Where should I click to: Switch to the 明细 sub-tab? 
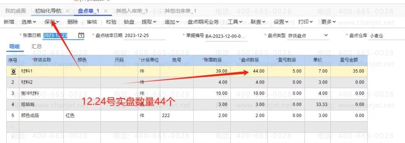pos(14,46)
